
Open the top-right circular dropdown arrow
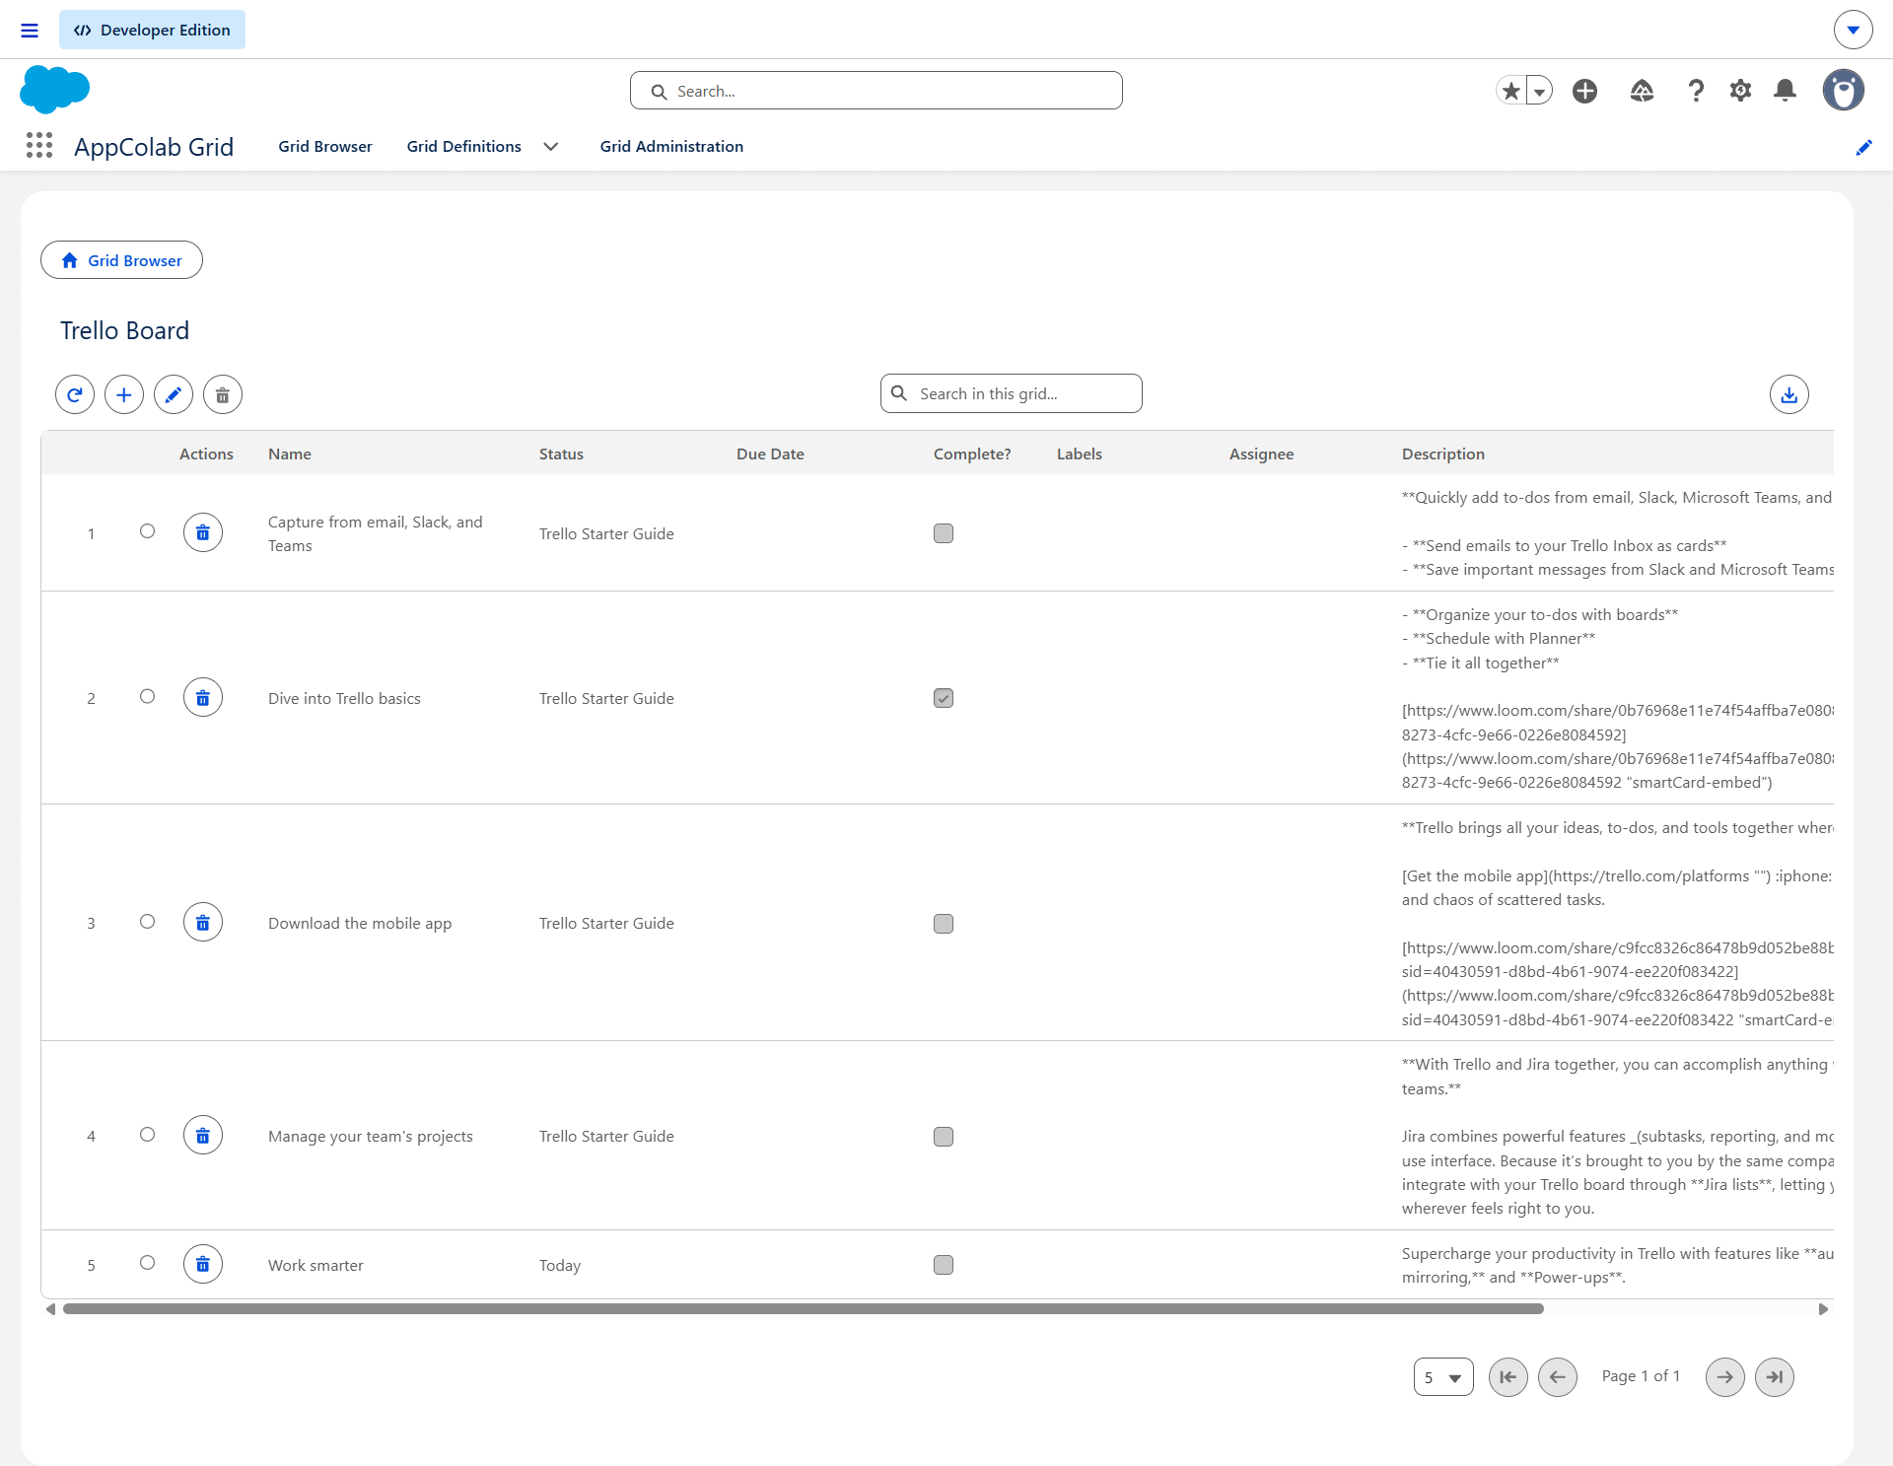tap(1853, 30)
